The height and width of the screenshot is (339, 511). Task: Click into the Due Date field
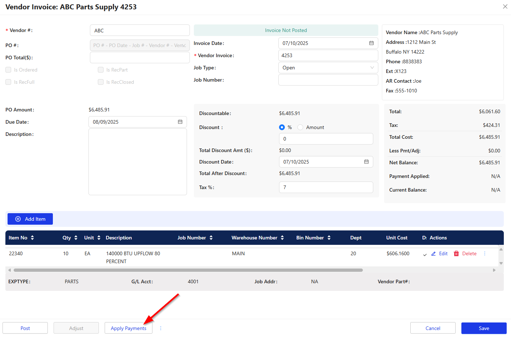coord(138,122)
